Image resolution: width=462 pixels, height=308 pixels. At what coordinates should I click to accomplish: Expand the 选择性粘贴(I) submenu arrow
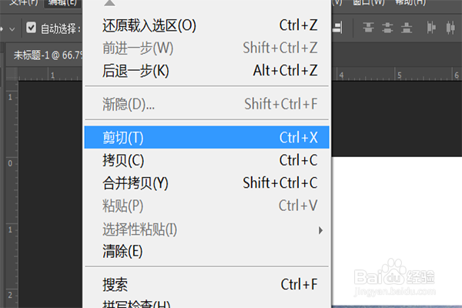point(320,230)
